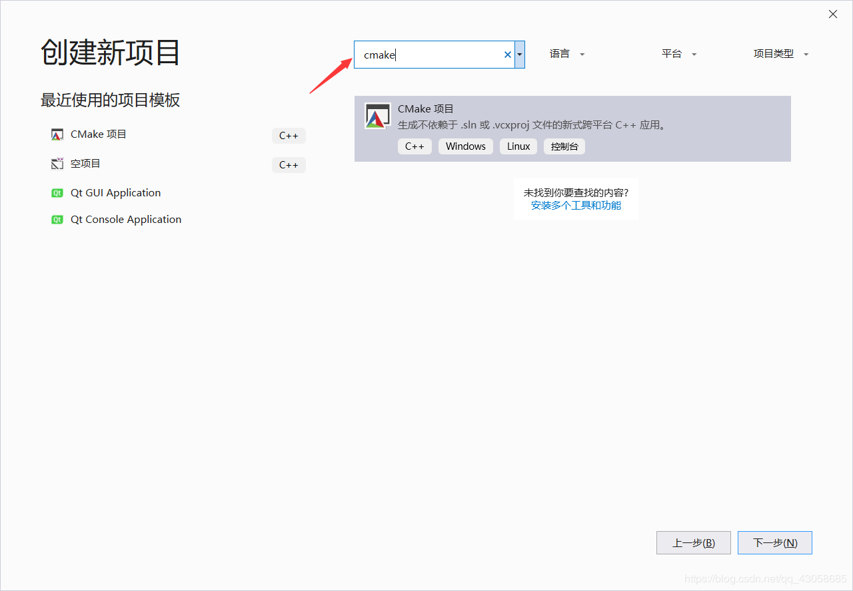Click the 控制台 tag on the CMake result

pos(564,146)
